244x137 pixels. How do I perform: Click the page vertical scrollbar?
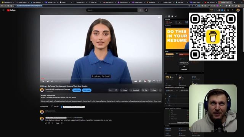pyautogui.click(x=243, y=30)
